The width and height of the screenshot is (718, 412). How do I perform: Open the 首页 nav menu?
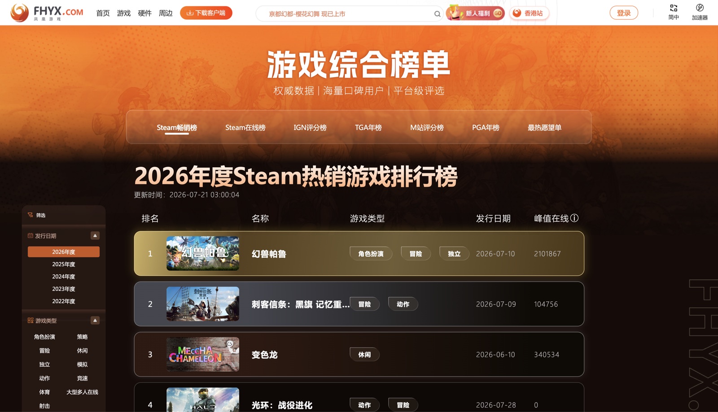(103, 13)
